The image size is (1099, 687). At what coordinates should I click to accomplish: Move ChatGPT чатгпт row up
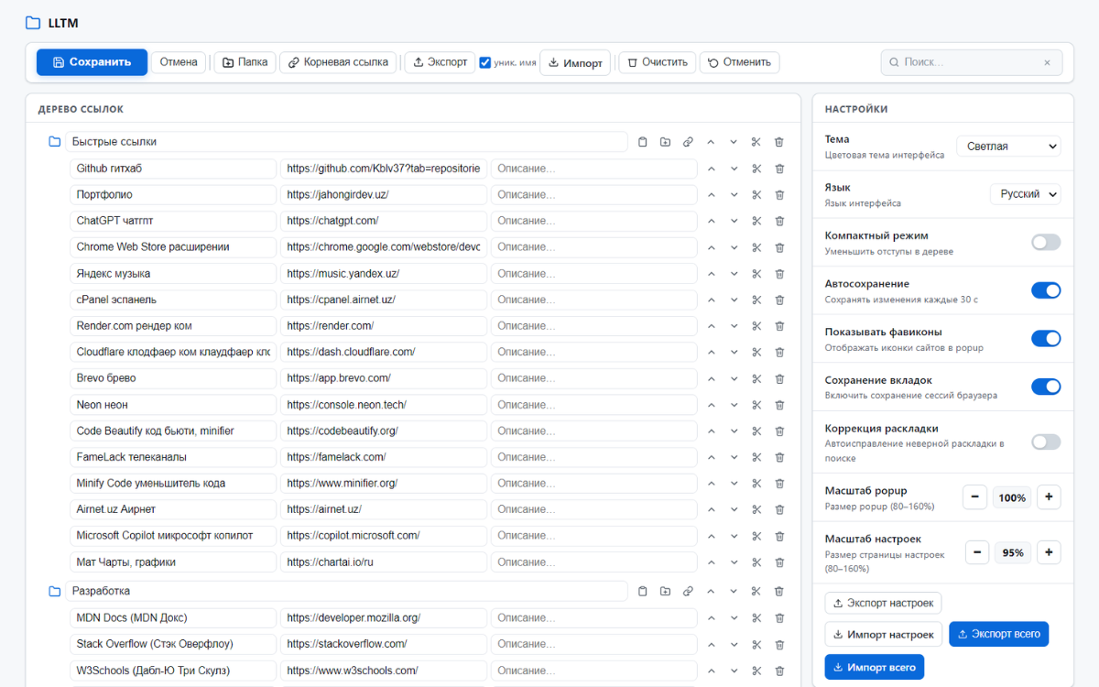(x=711, y=221)
